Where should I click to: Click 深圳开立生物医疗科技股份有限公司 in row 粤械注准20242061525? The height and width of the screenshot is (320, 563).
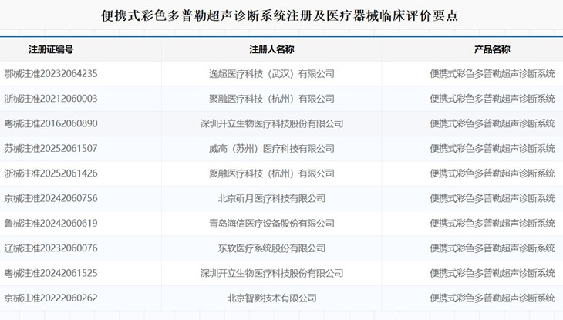[271, 273]
